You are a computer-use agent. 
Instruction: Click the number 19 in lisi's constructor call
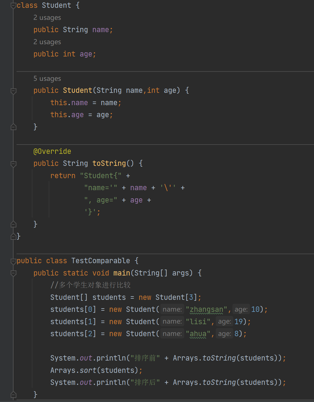(x=239, y=322)
